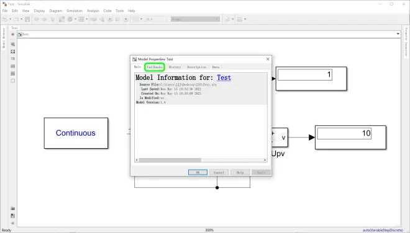Expand the Model Advisor dropdown arrow
This screenshot has width=410, height=233.
[x=233, y=19]
